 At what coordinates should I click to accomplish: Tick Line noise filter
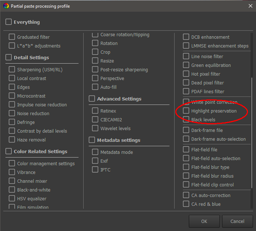[186, 56]
